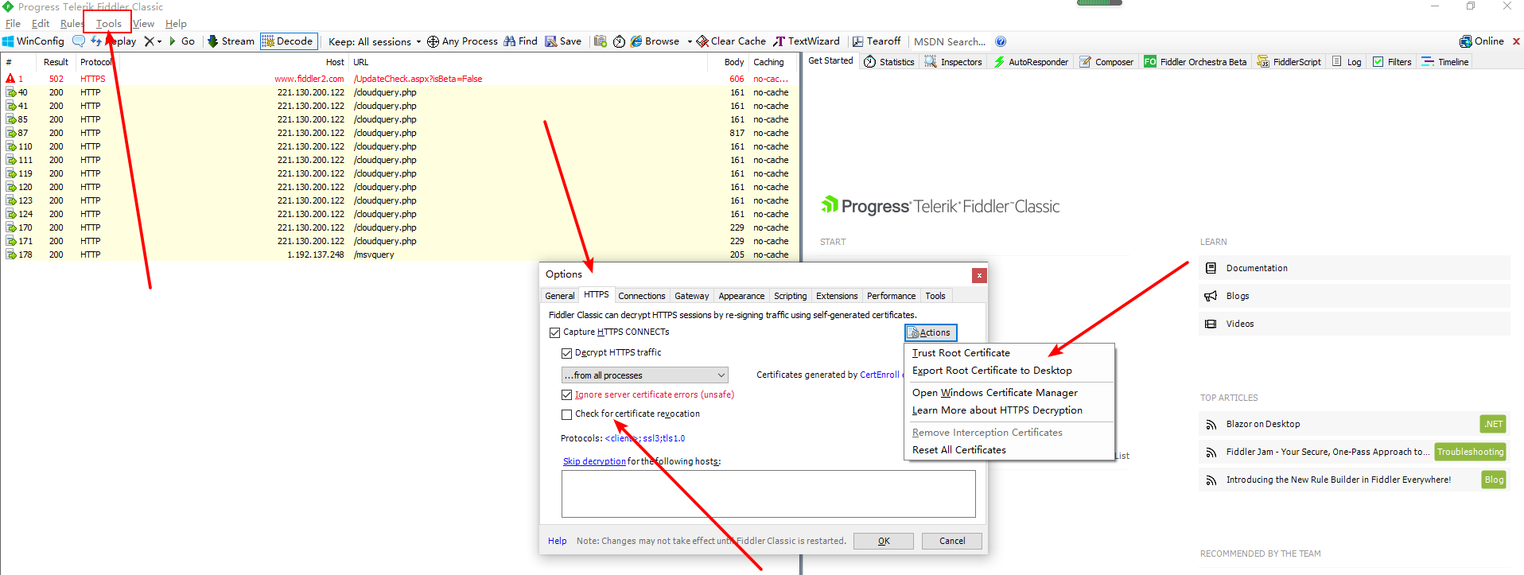Click the Actions button in Options
Image resolution: width=1524 pixels, height=575 pixels.
(931, 332)
